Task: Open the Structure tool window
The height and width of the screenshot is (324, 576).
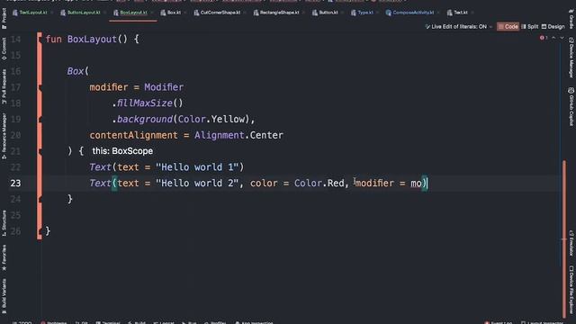Action: (4, 223)
